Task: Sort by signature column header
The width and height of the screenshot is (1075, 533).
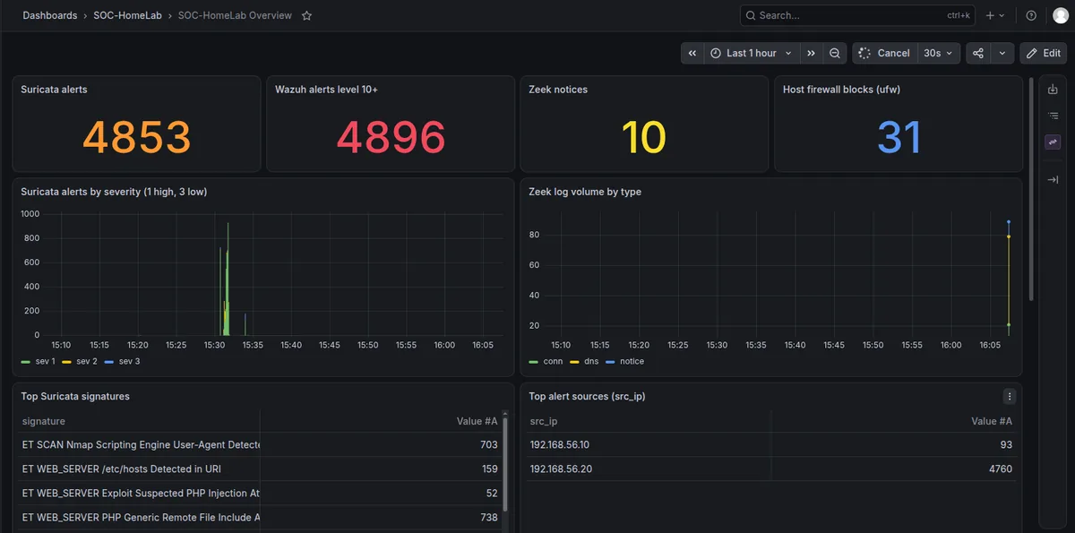Action: click(44, 421)
